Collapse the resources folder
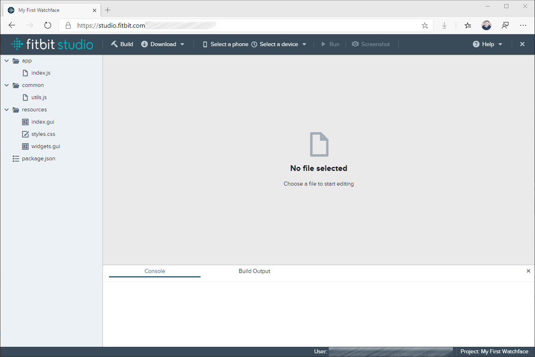Viewport: 535px width, 357px height. point(7,110)
